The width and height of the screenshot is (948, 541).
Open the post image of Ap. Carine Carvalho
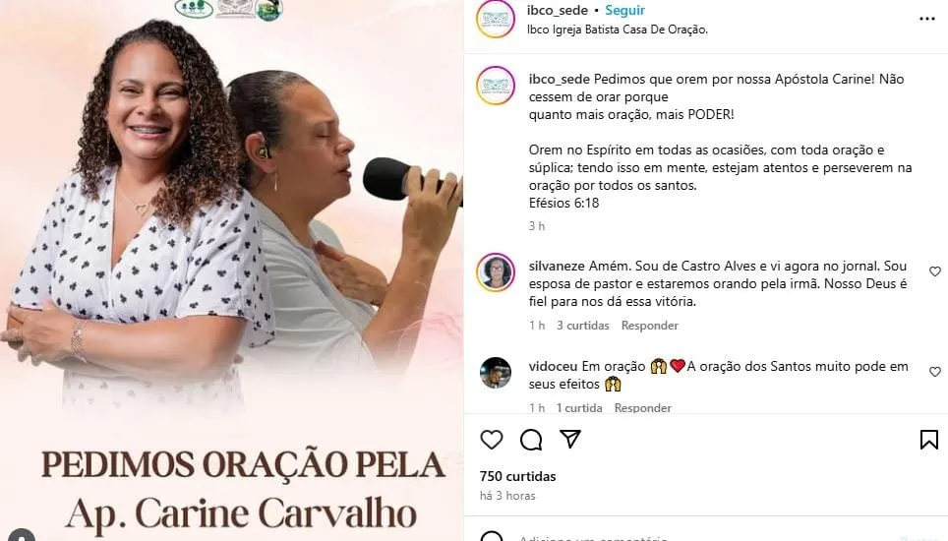pyautogui.click(x=231, y=270)
